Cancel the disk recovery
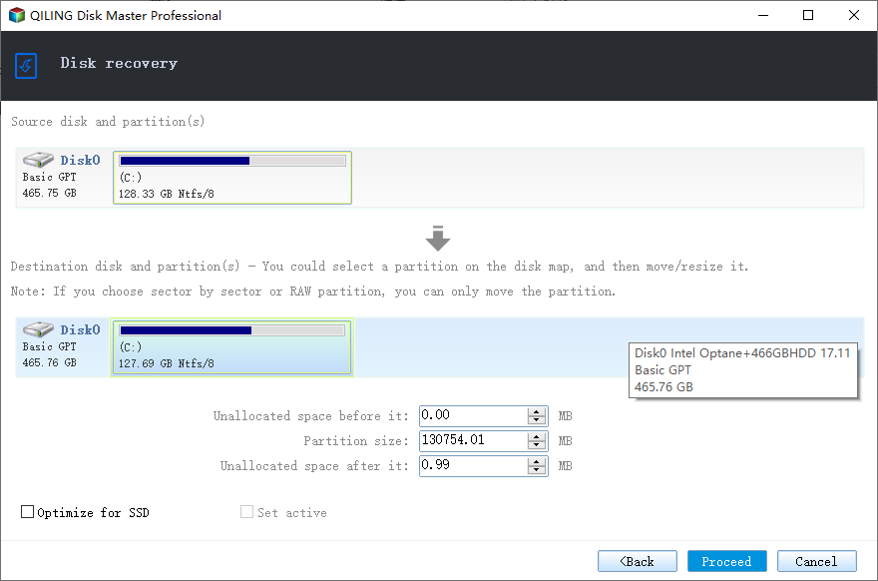The image size is (878, 581). pyautogui.click(x=816, y=561)
